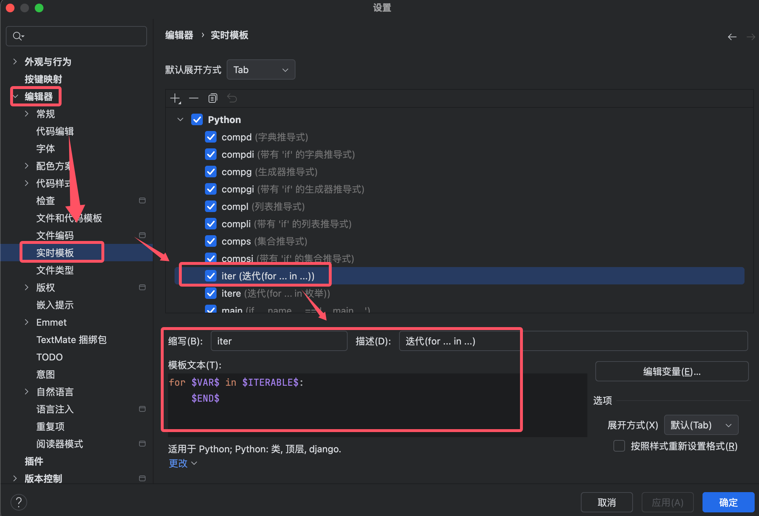Viewport: 759px width, 516px height.
Task: Click the duplicate template copy icon
Action: click(213, 98)
